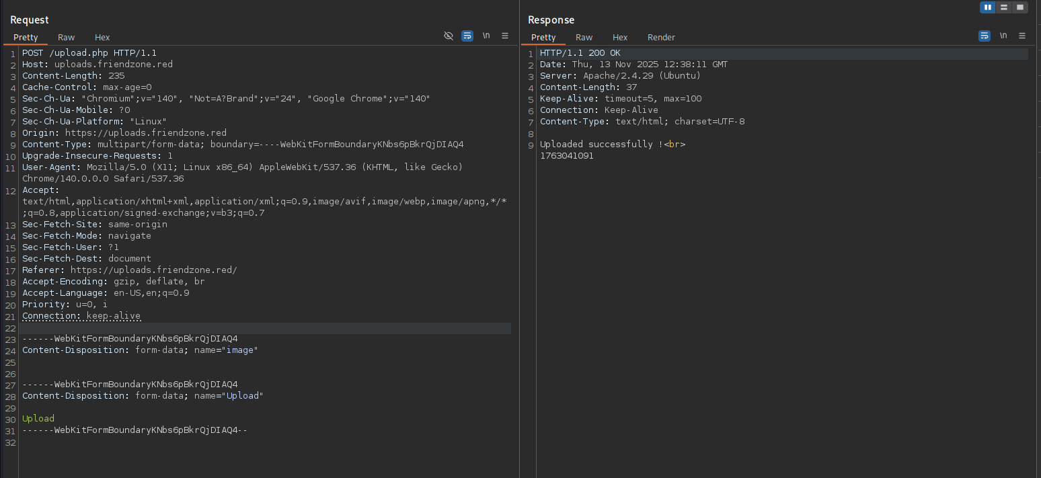This screenshot has height=478, width=1041.
Task: Select Hex tab in Request panel
Action: tap(102, 38)
